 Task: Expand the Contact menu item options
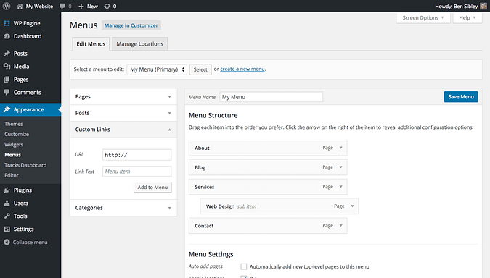(341, 226)
